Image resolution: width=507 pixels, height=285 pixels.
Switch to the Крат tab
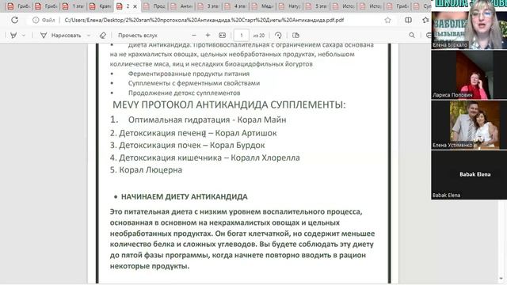[101, 6]
